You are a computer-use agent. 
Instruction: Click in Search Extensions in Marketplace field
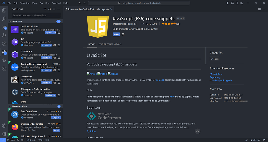click(36, 15)
